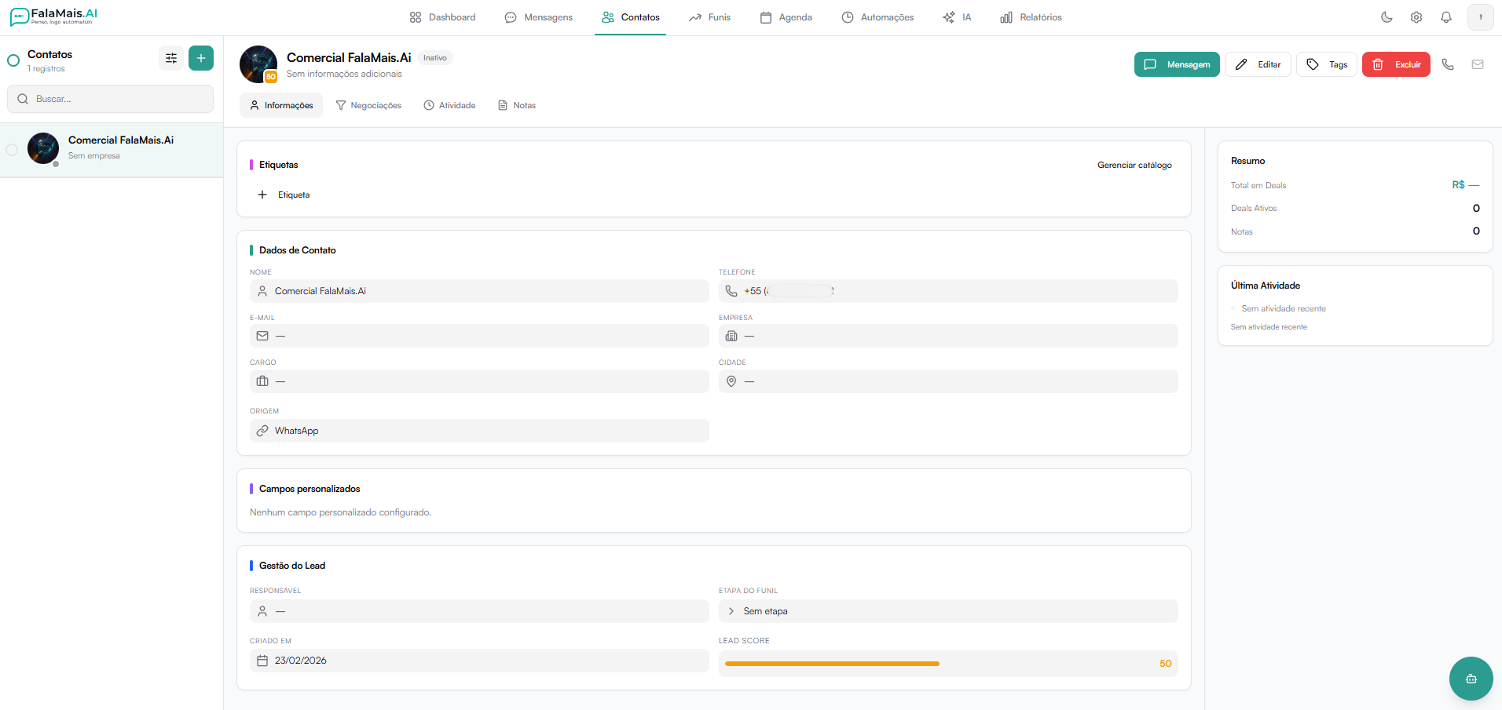This screenshot has width=1502, height=710.
Task: Click the phone icon in Telefone field
Action: (731, 291)
